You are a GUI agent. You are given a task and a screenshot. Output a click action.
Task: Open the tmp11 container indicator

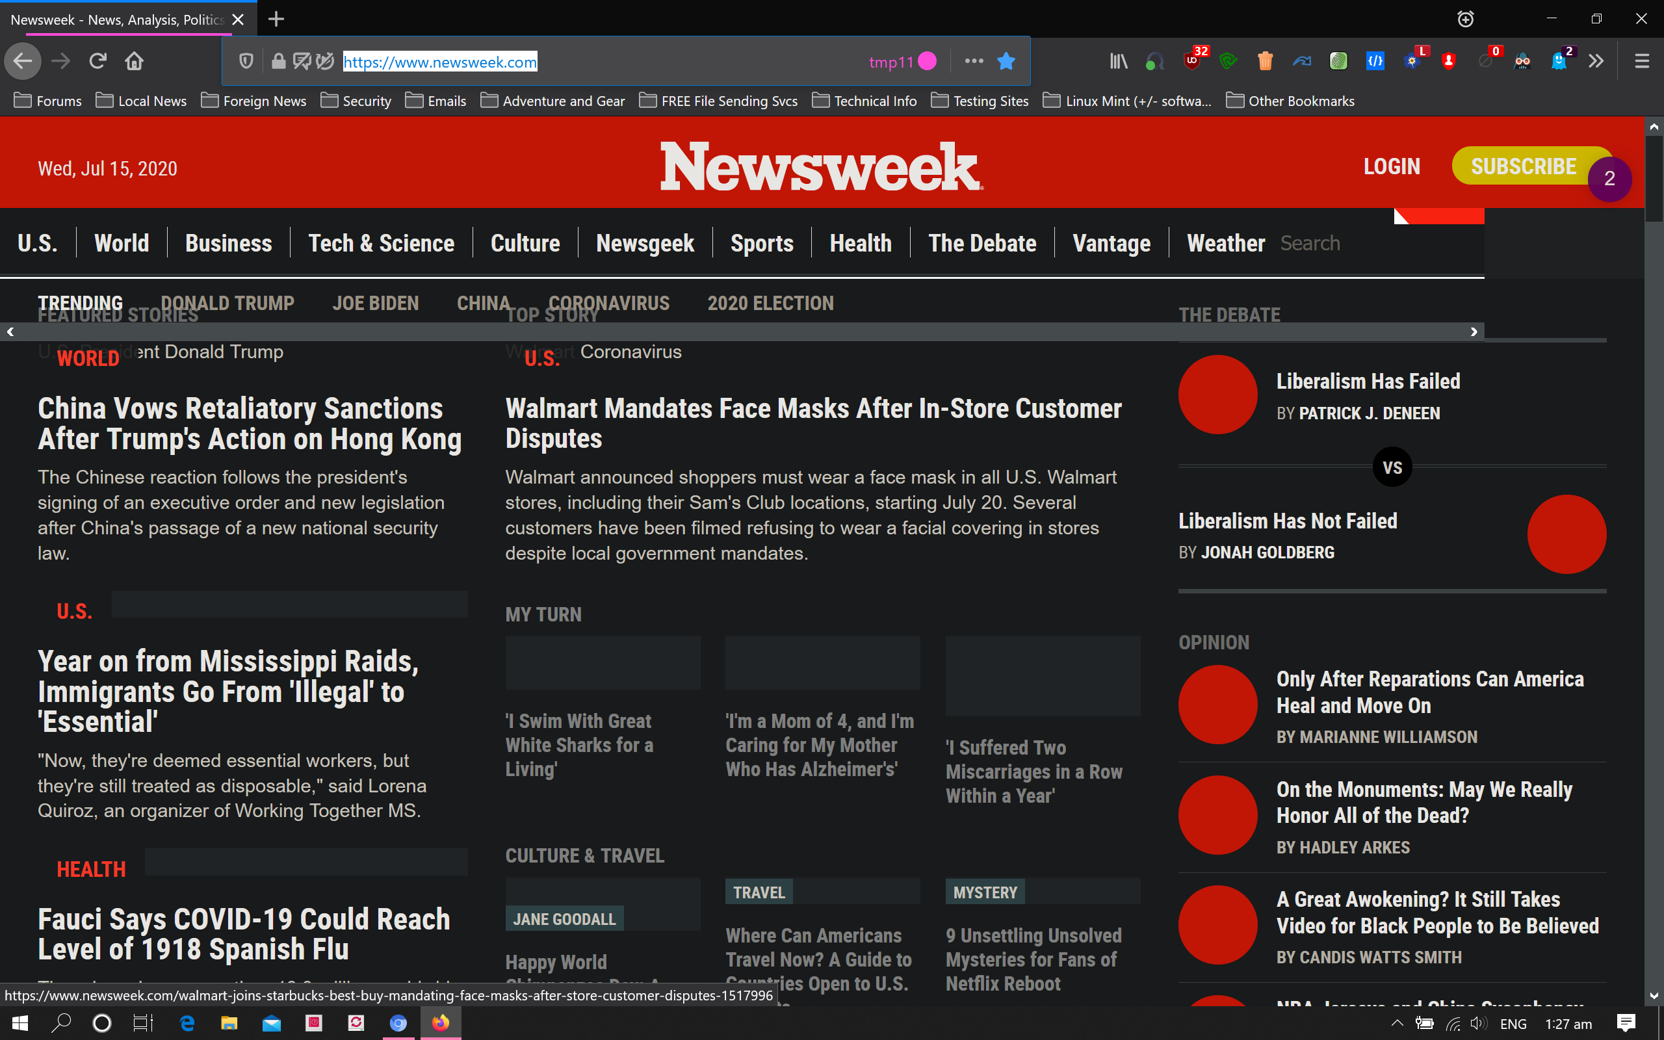click(x=902, y=61)
